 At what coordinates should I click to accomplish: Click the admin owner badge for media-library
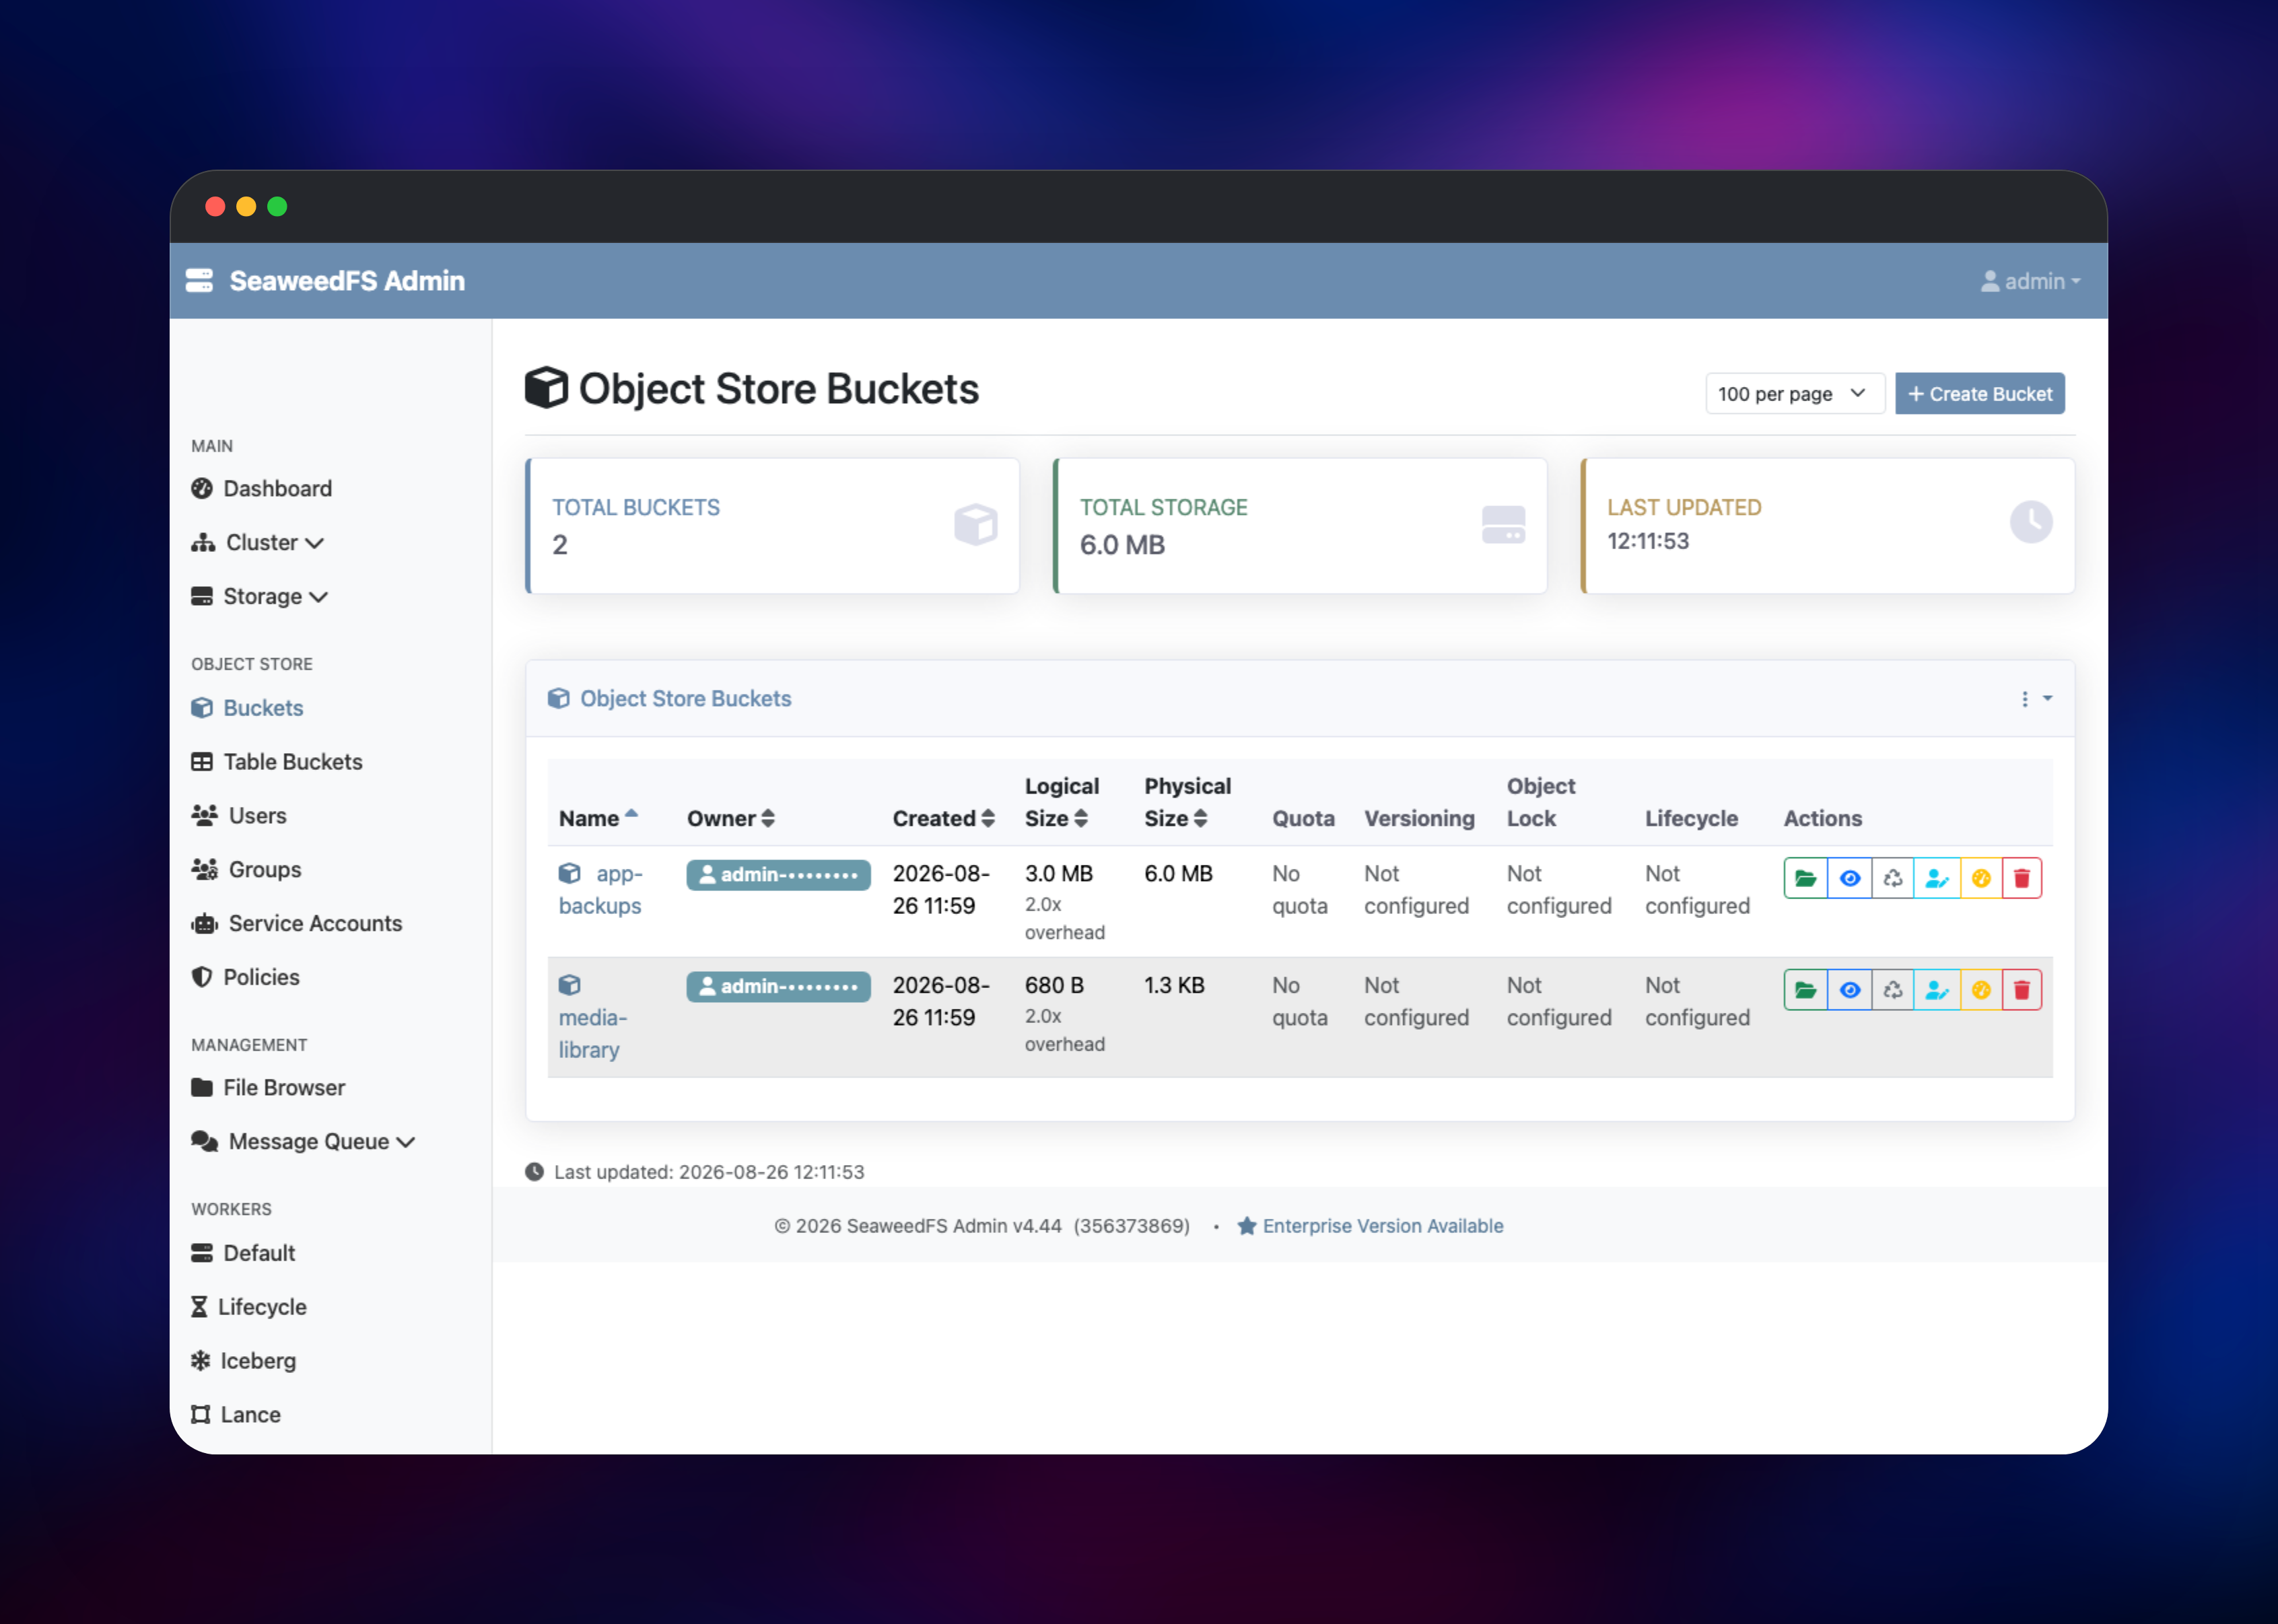778,986
